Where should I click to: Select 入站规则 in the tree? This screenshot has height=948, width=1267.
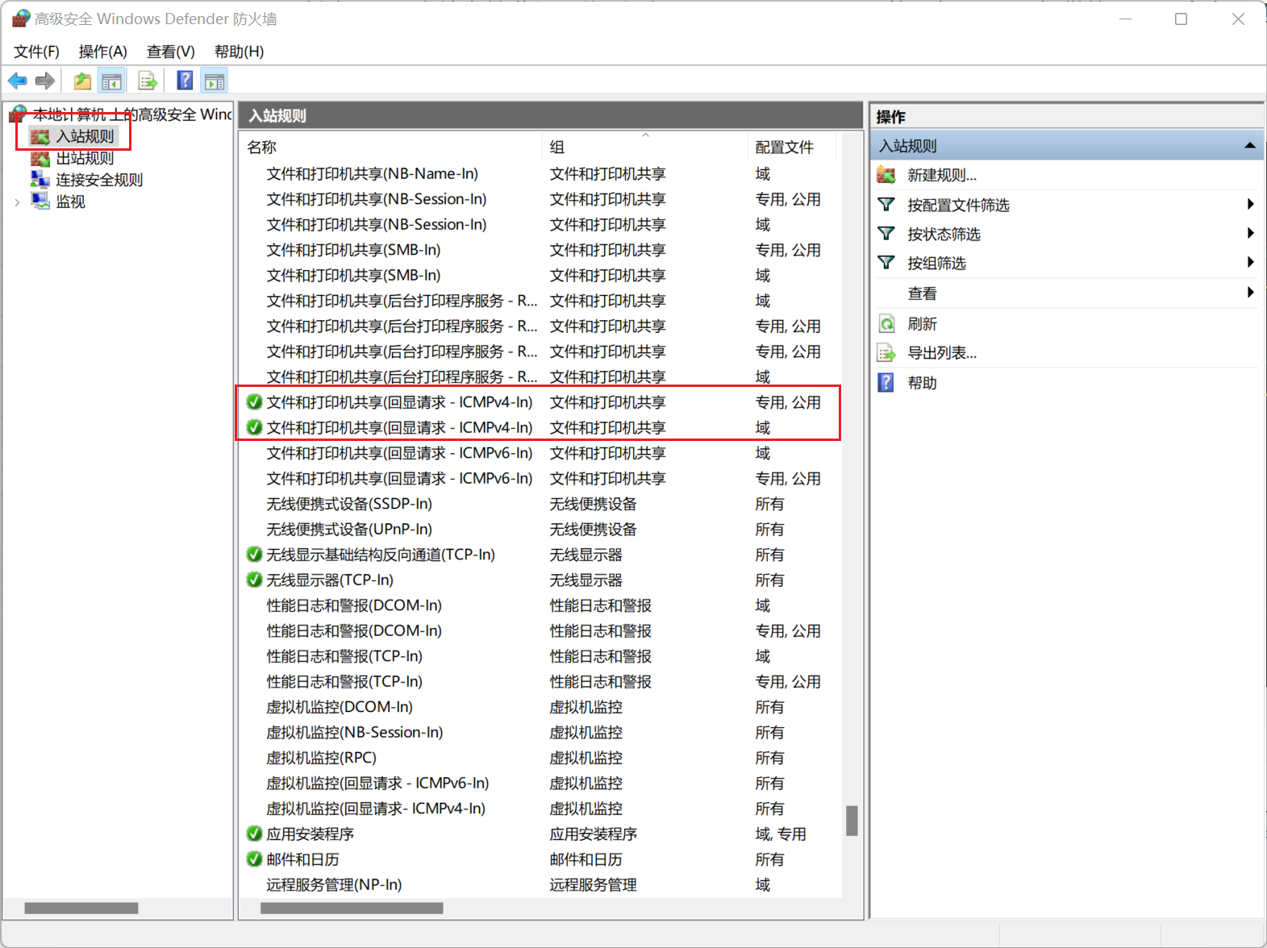pos(85,136)
